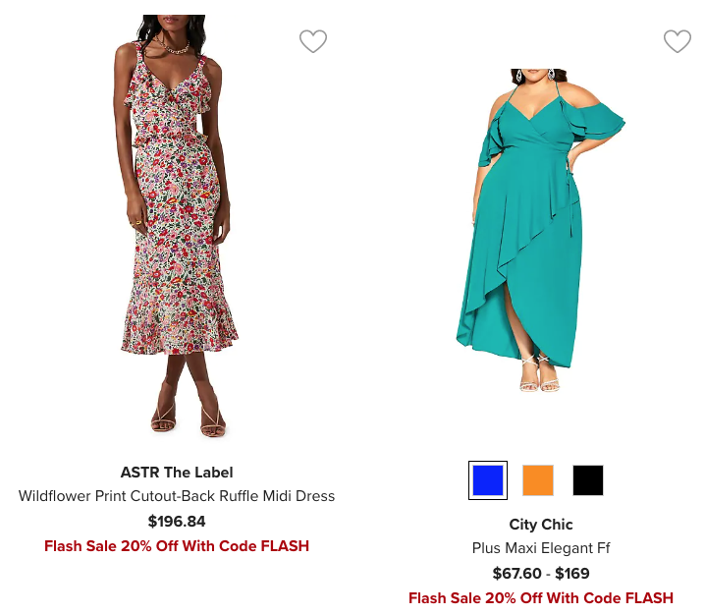Image resolution: width=705 pixels, height=615 pixels.
Task: Click the $196.84 price
Action: [x=177, y=522]
